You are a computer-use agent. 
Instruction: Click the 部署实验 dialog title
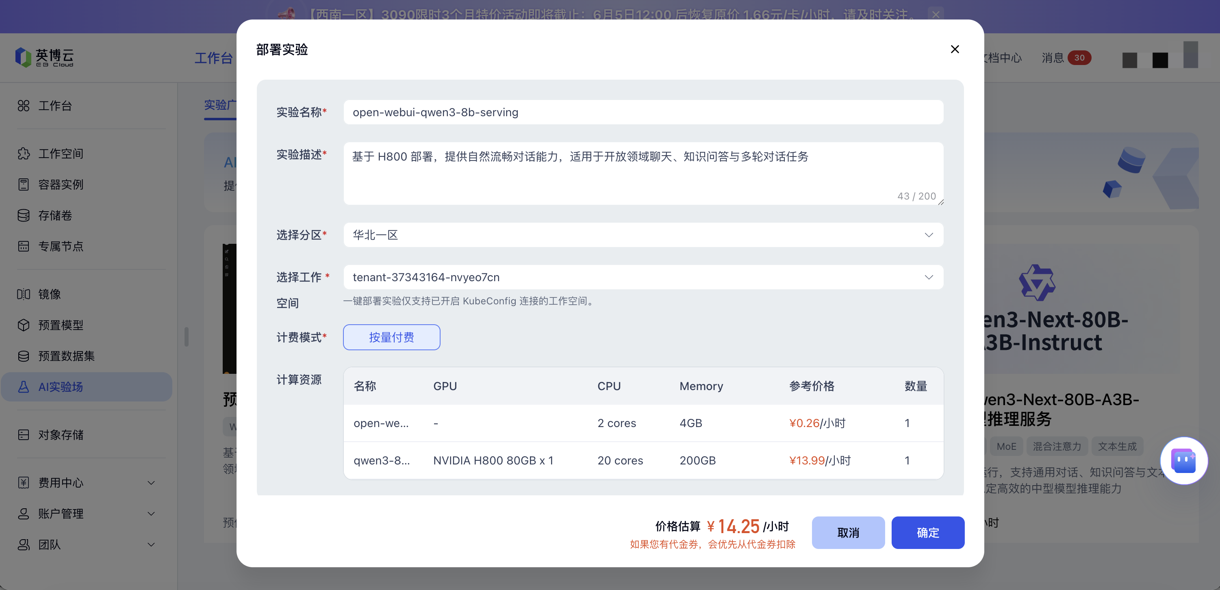coord(282,49)
